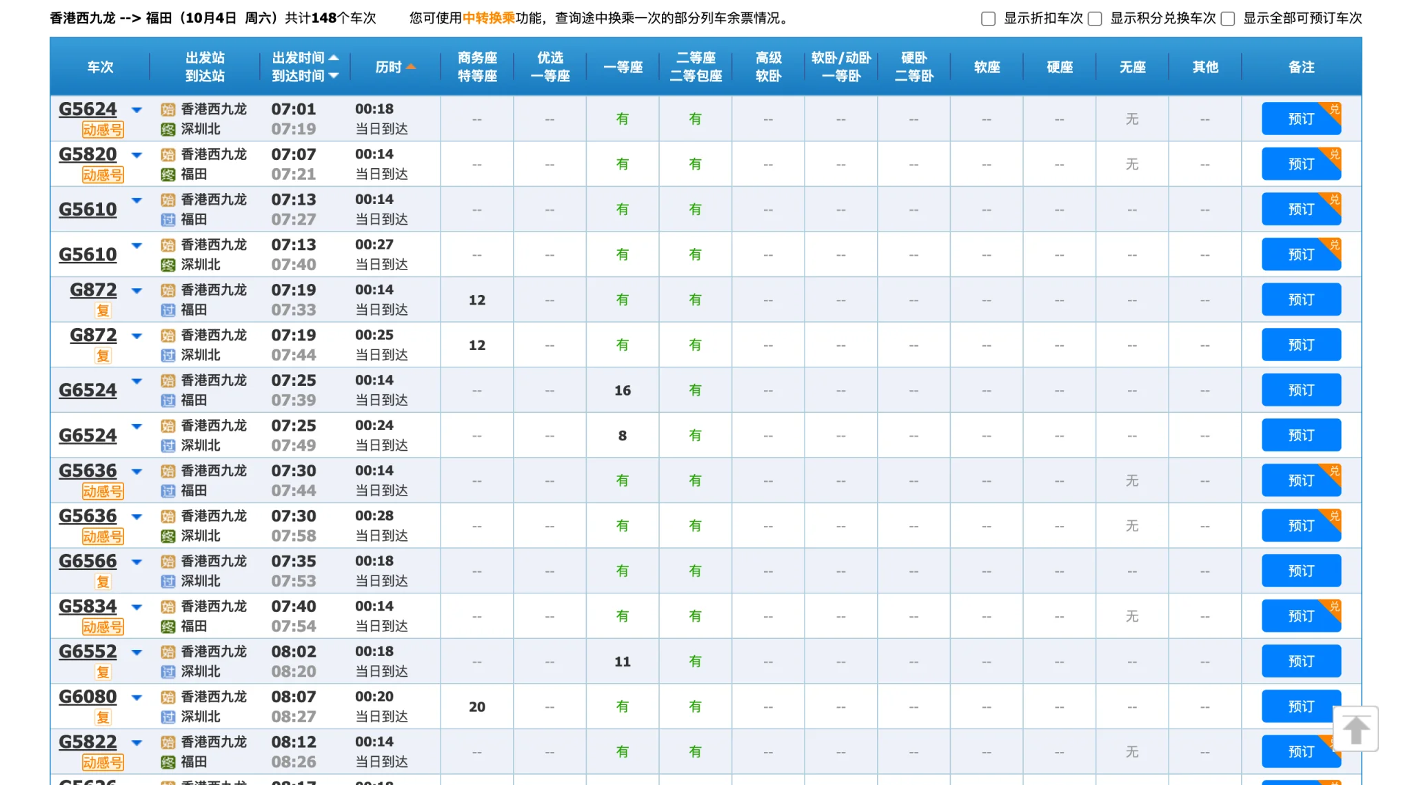Click the 动感号 badge under G5822
1412x785 pixels.
click(x=103, y=762)
